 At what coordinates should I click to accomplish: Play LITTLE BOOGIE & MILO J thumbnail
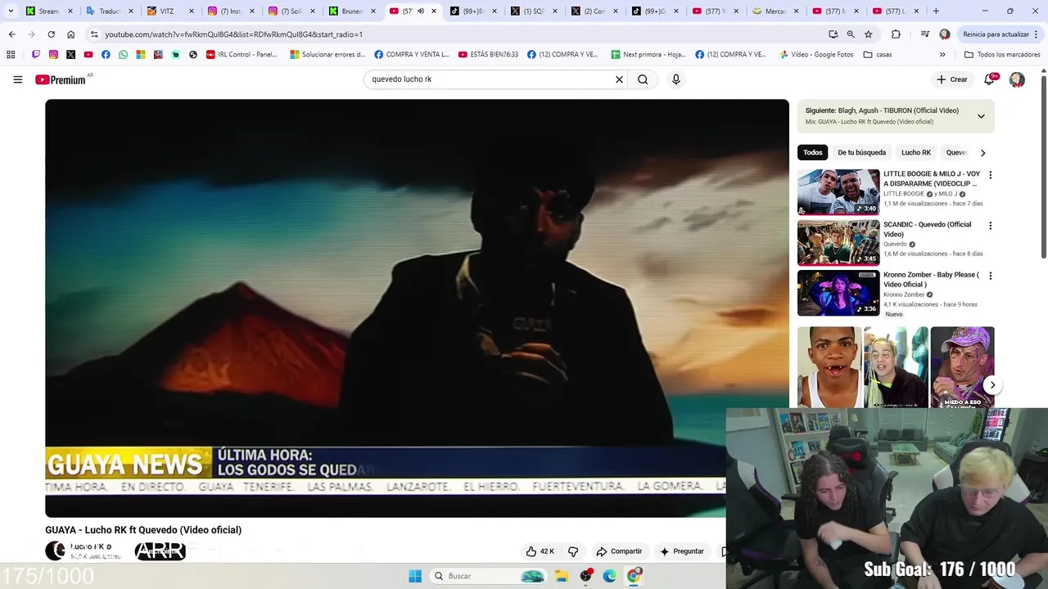coord(838,191)
